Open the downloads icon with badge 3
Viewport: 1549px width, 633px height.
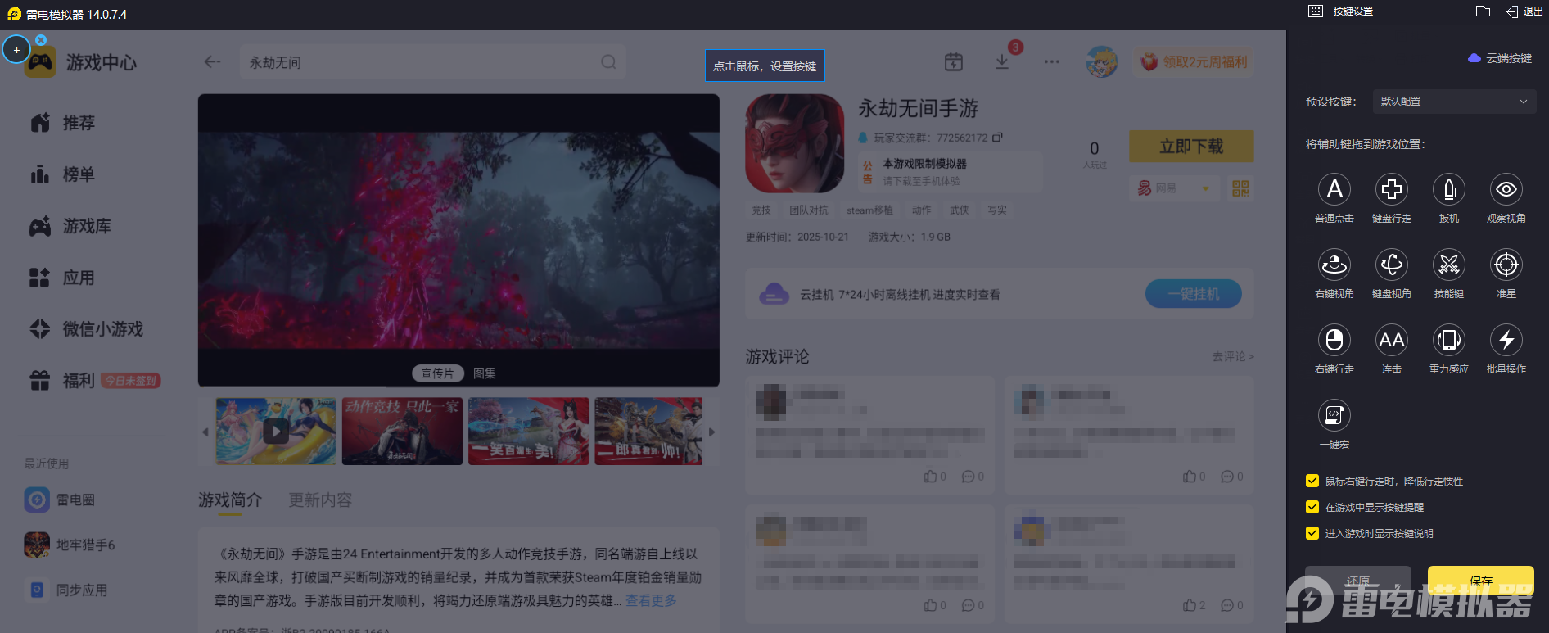tap(1002, 61)
